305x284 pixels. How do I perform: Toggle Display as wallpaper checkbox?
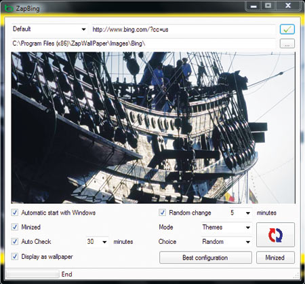click(x=15, y=256)
